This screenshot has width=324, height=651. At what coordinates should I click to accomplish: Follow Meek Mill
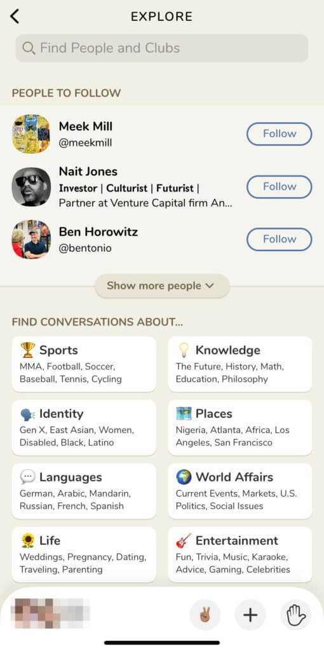[x=279, y=134]
